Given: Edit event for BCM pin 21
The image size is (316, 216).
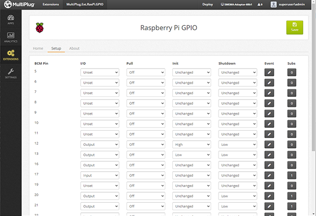Looking at the screenshot, I should click(269, 206).
